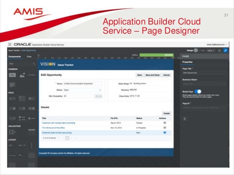Run the page with the play icon
The height and width of the screenshot is (175, 234).
click(x=219, y=50)
